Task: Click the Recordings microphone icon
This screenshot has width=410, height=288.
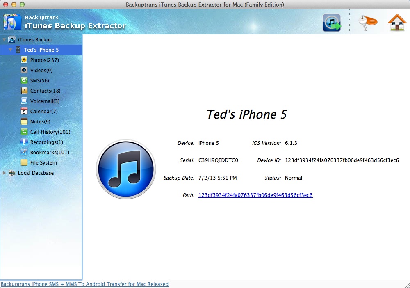Action: click(x=24, y=142)
